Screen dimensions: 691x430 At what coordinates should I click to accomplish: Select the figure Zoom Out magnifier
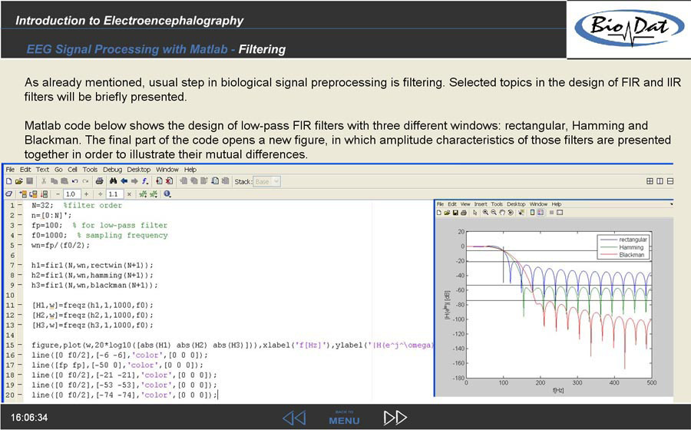(x=494, y=213)
